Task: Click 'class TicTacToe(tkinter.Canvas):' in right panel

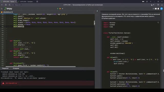Action: [x=117, y=33]
